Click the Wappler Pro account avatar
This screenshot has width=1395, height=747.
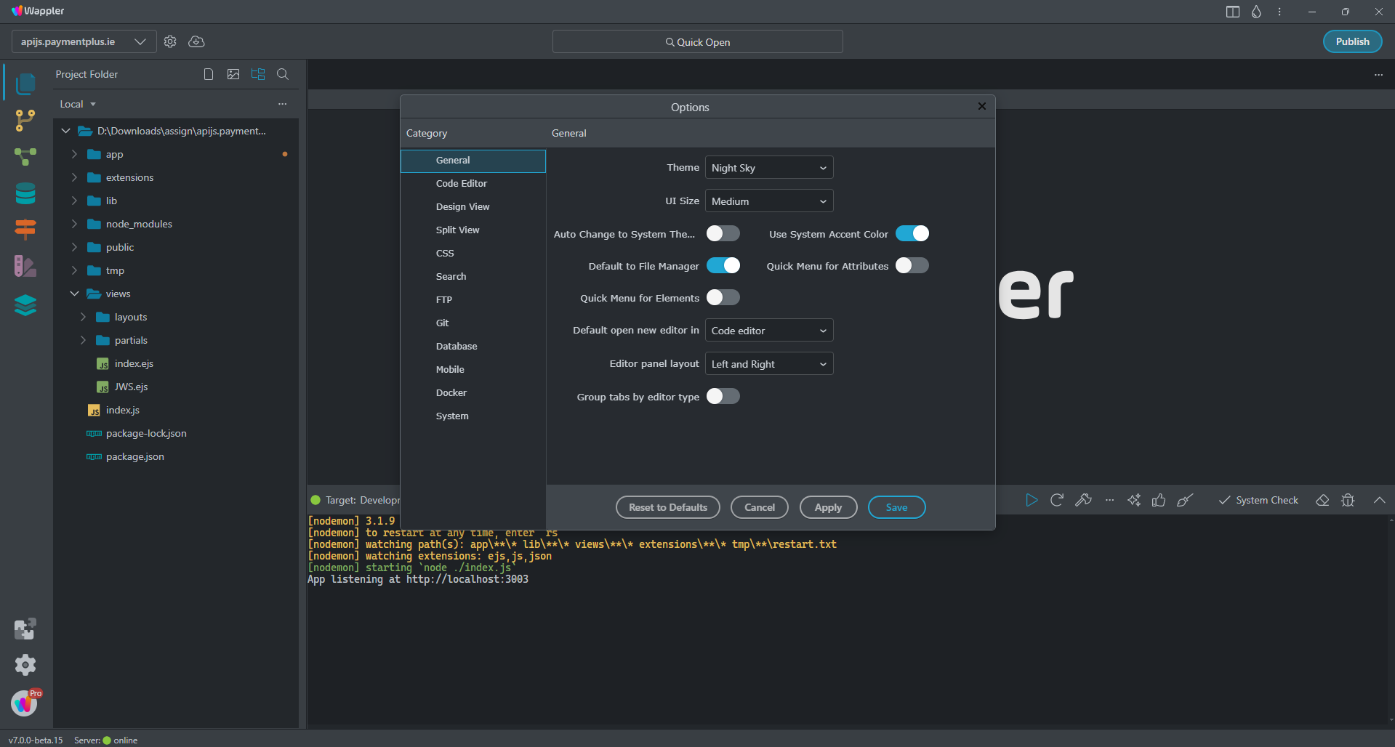coord(25,703)
